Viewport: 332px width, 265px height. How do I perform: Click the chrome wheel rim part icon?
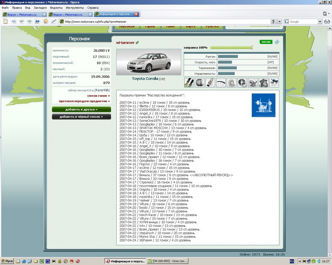[x=242, y=82]
